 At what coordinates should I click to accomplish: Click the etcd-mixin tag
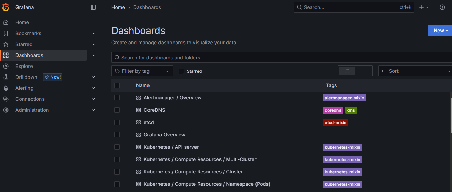pyautogui.click(x=335, y=122)
